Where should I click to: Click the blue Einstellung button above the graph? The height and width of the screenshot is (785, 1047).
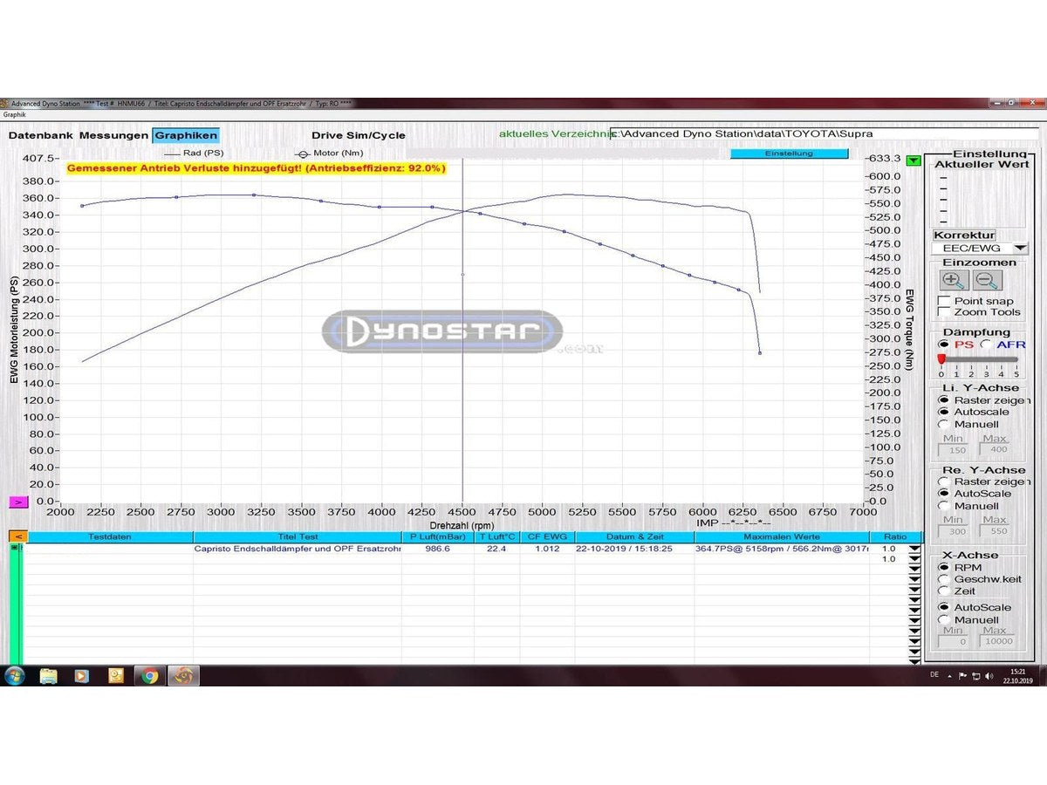tap(789, 154)
